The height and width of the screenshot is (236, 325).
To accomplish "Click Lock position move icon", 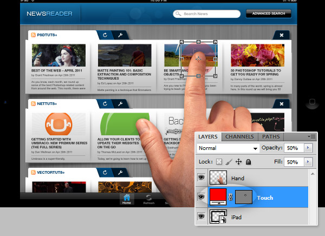I will tap(238, 162).
